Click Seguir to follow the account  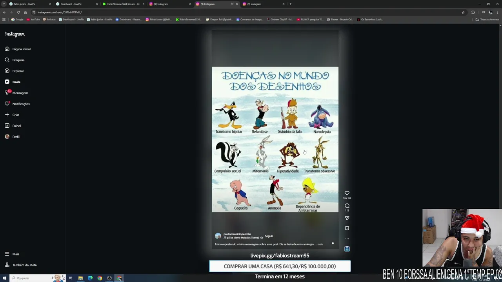(x=269, y=236)
